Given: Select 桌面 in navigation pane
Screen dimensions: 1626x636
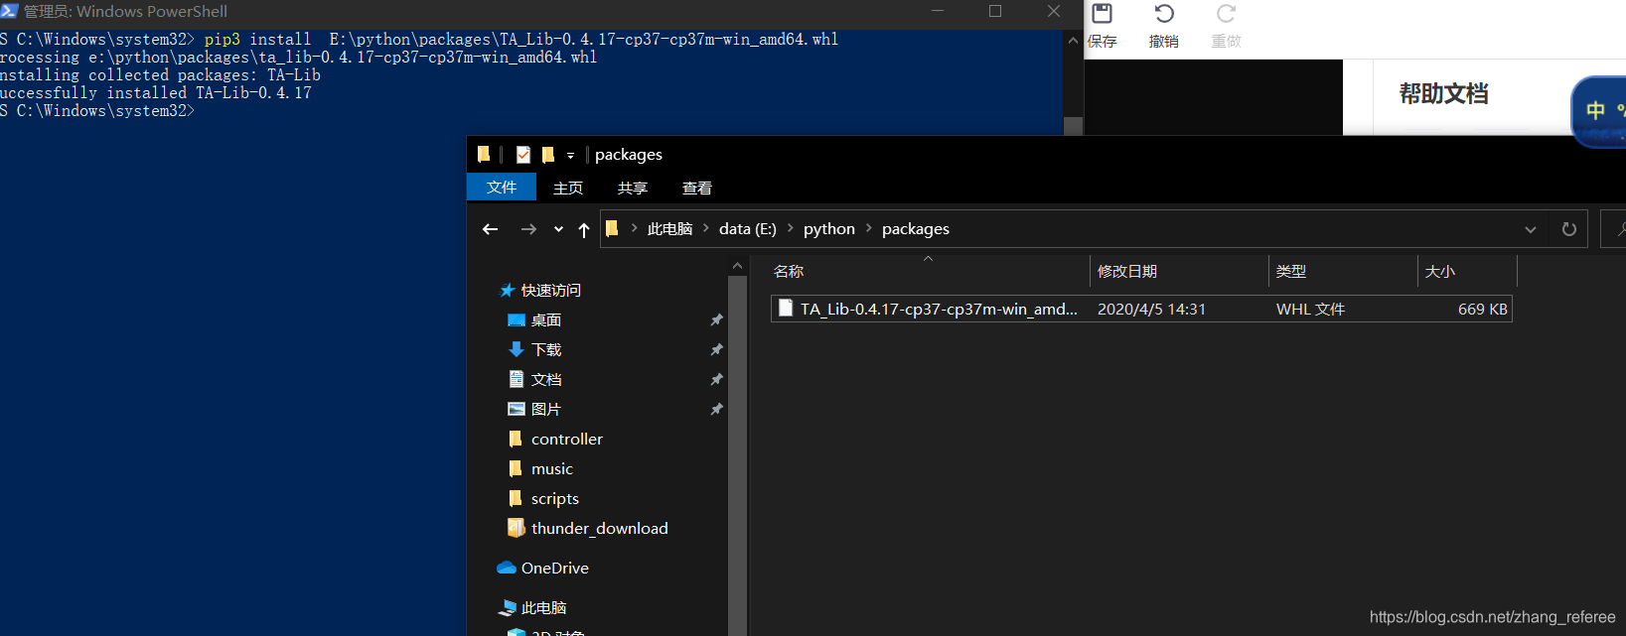Looking at the screenshot, I should point(546,320).
